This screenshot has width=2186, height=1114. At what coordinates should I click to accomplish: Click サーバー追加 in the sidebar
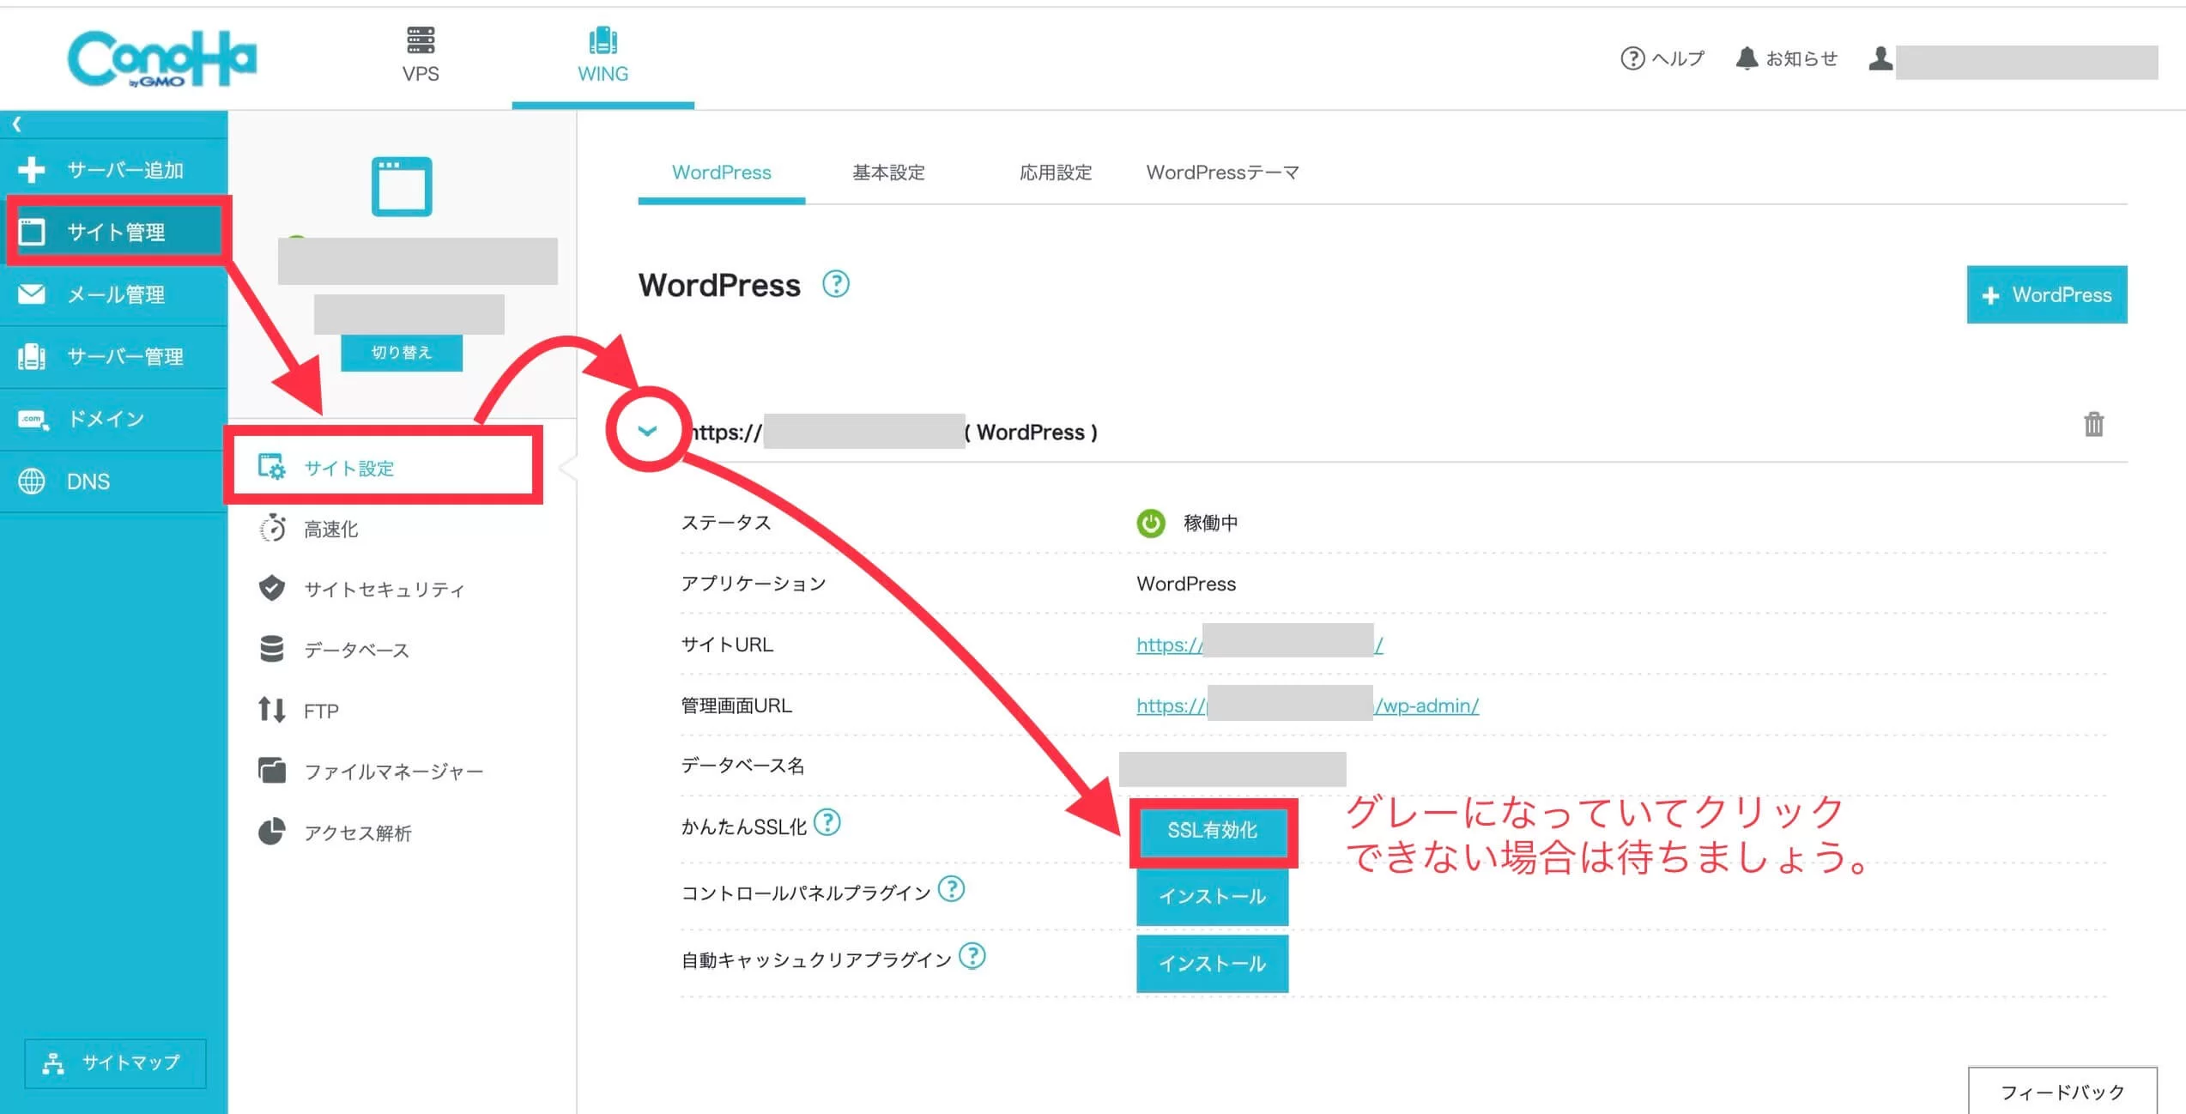click(x=113, y=170)
